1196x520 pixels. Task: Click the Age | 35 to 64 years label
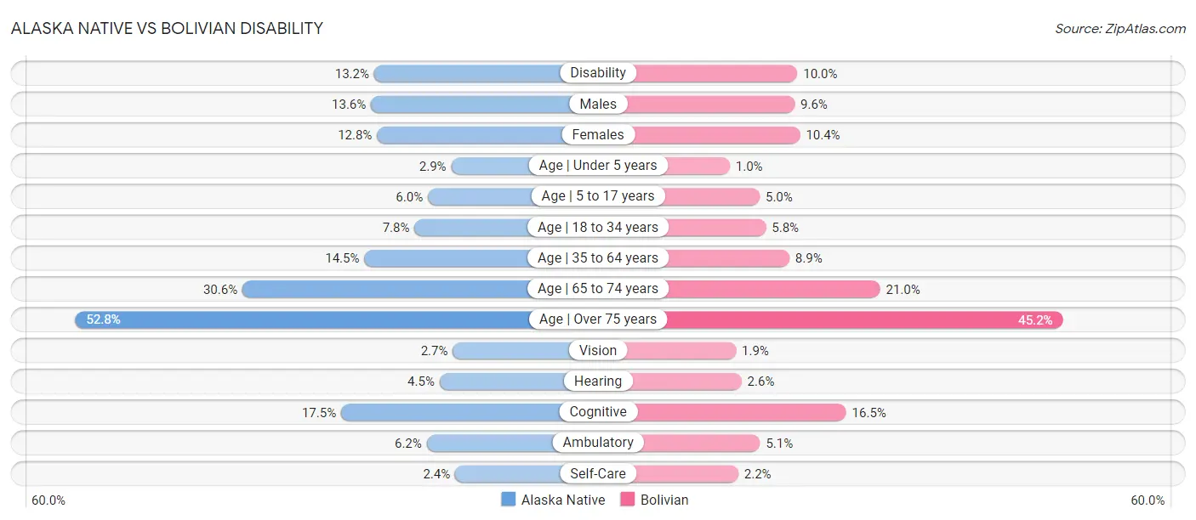click(598, 257)
